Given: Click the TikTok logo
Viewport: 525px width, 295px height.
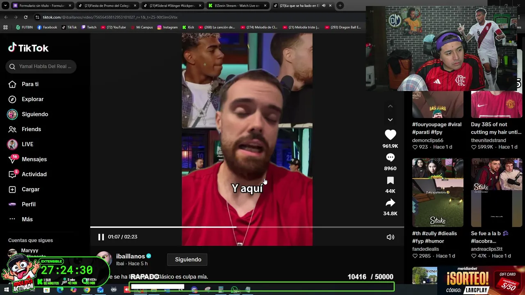Looking at the screenshot, I should click(x=28, y=48).
